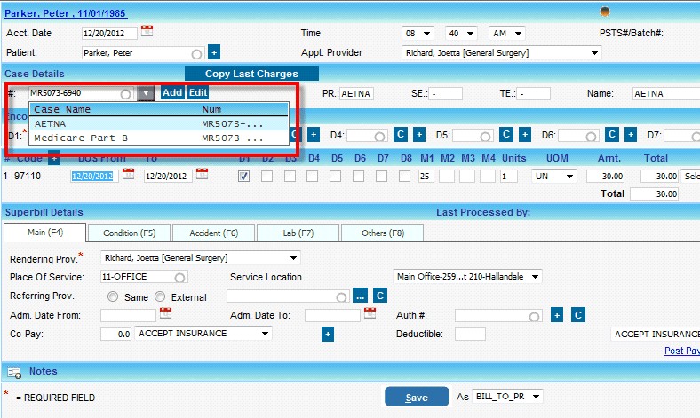
Task: Click the Copy Last Charges button
Action: tap(251, 74)
